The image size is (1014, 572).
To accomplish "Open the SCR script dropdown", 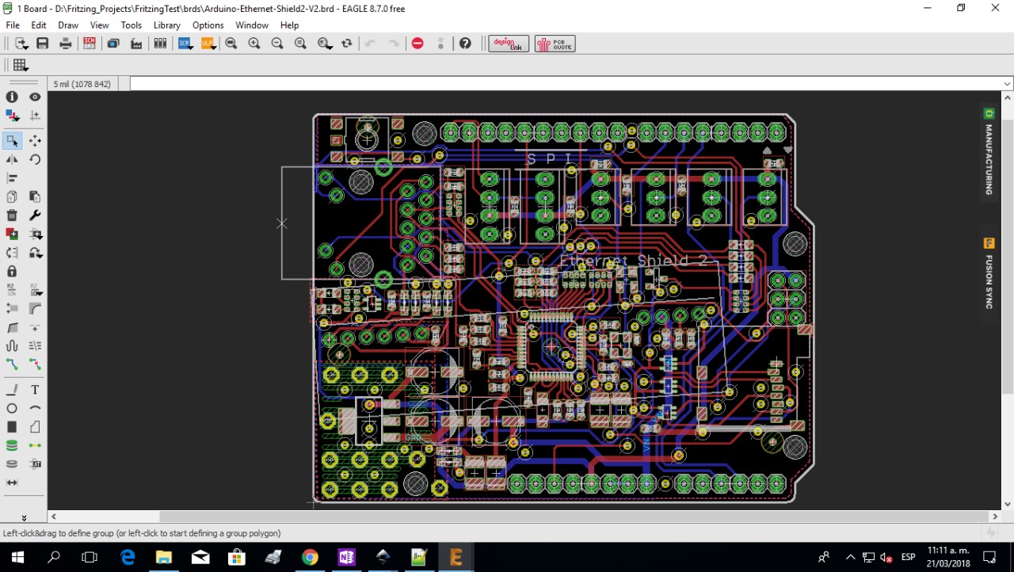I will (185, 44).
